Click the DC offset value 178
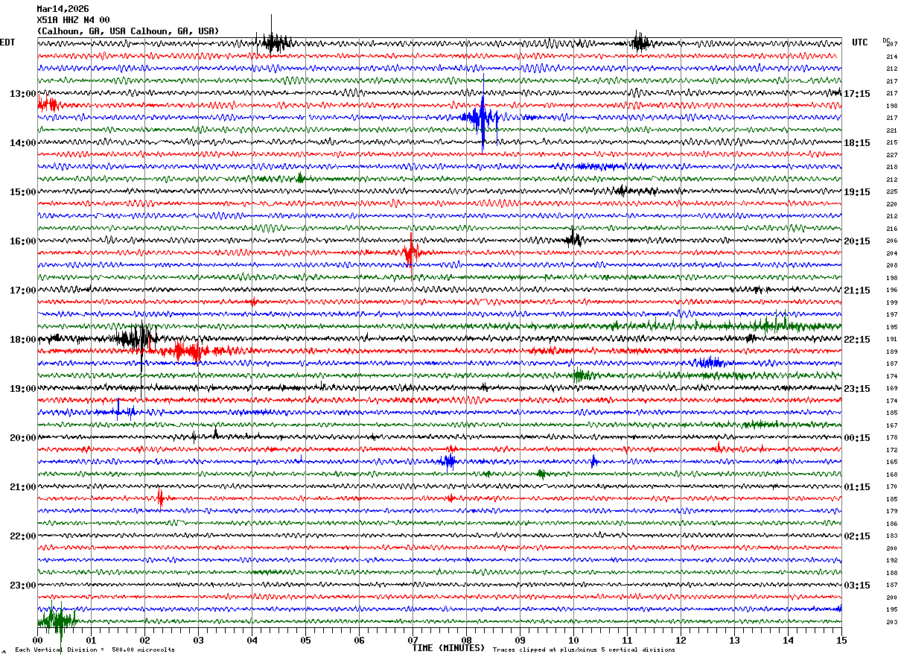This screenshot has width=901, height=660. click(x=891, y=438)
